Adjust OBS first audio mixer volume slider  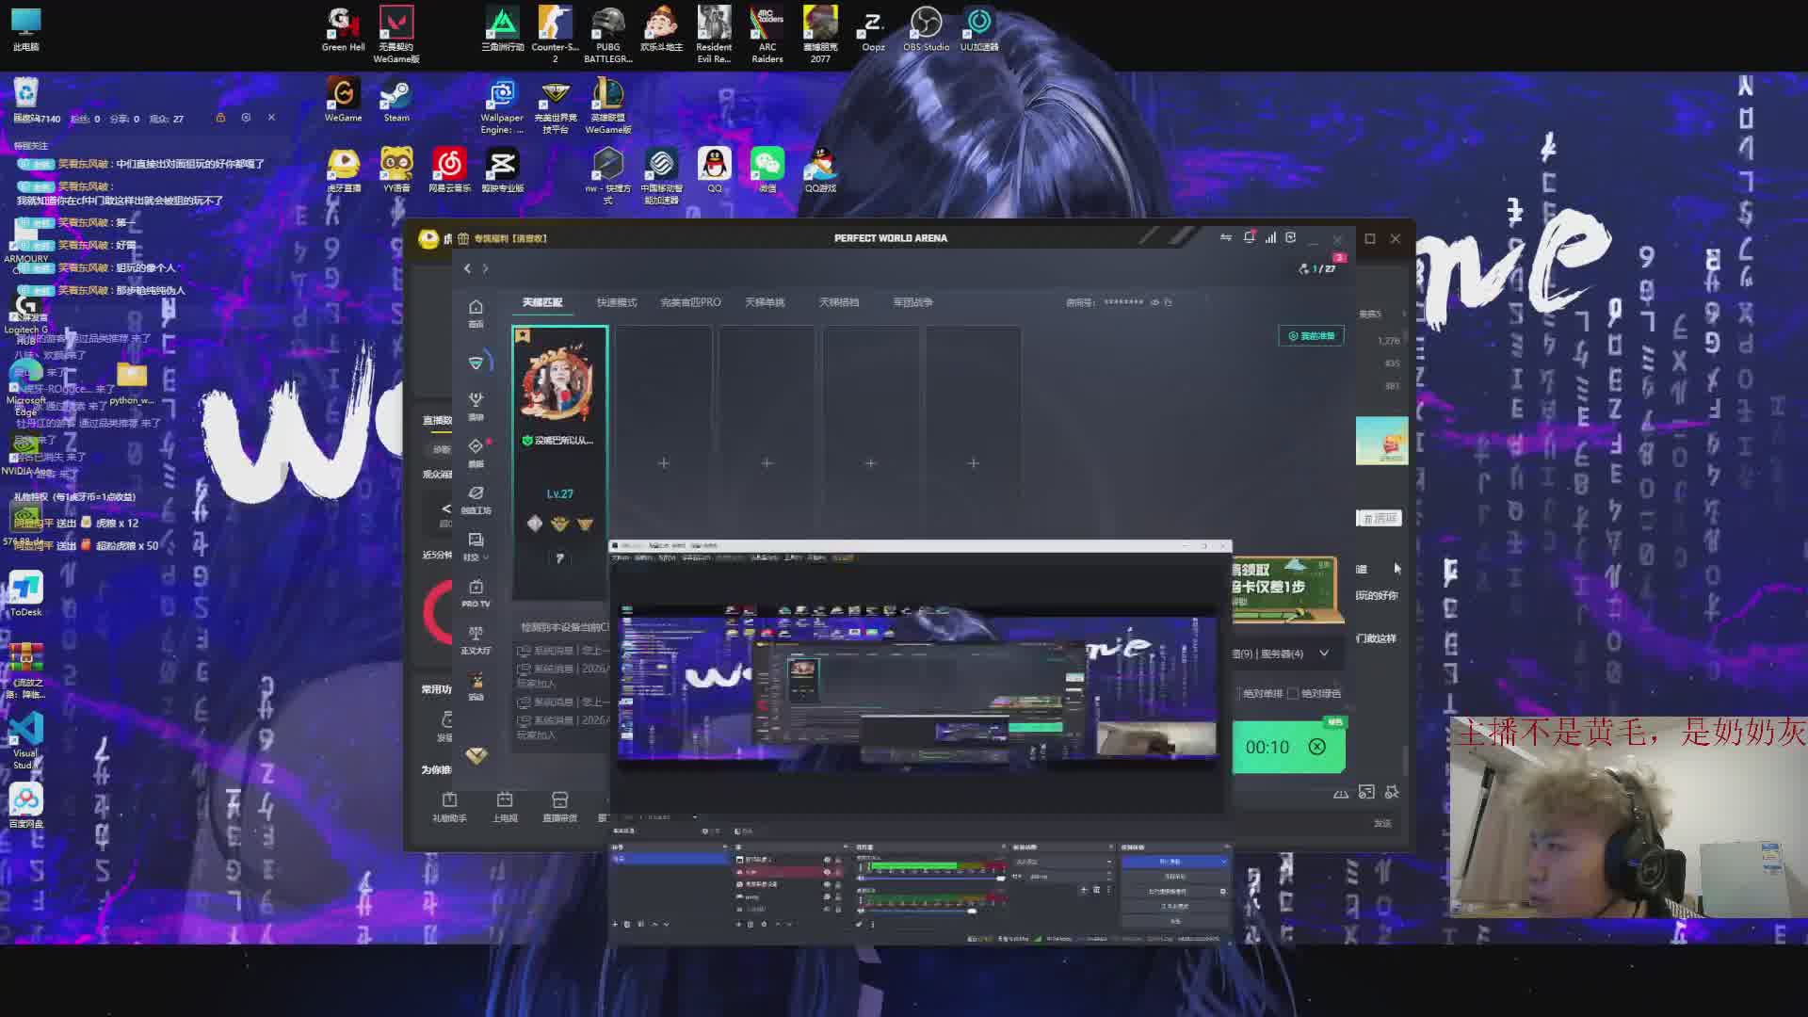point(999,878)
